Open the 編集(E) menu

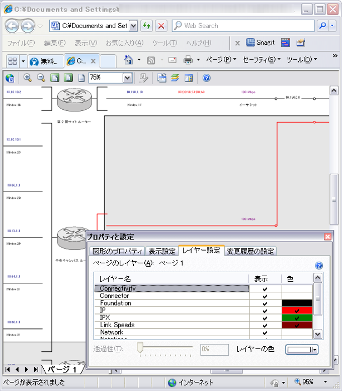point(55,43)
